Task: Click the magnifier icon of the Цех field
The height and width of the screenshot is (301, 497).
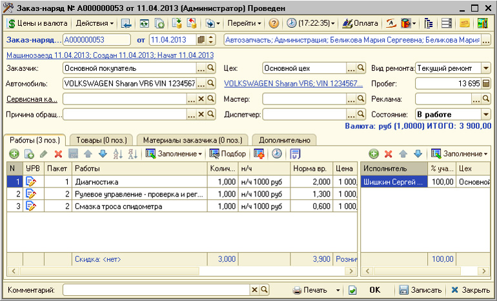Action: pos(361,68)
